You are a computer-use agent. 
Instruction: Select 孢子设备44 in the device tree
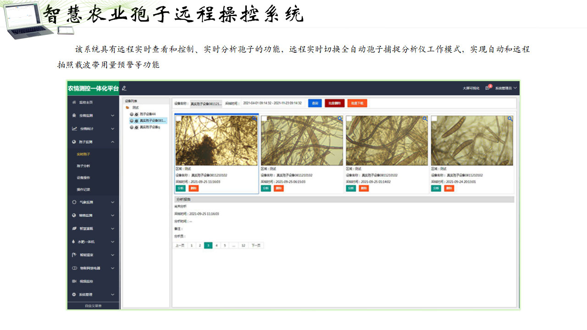point(148,114)
